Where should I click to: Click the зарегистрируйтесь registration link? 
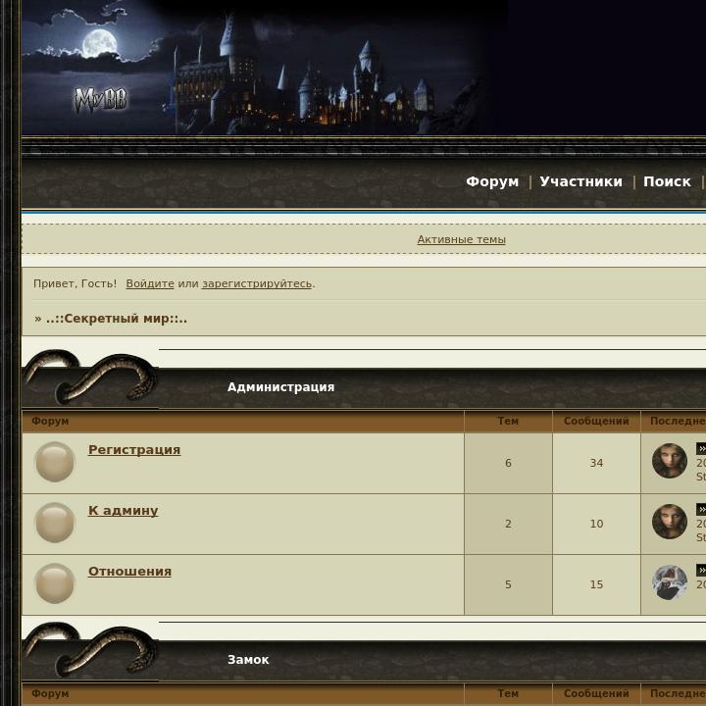257,283
